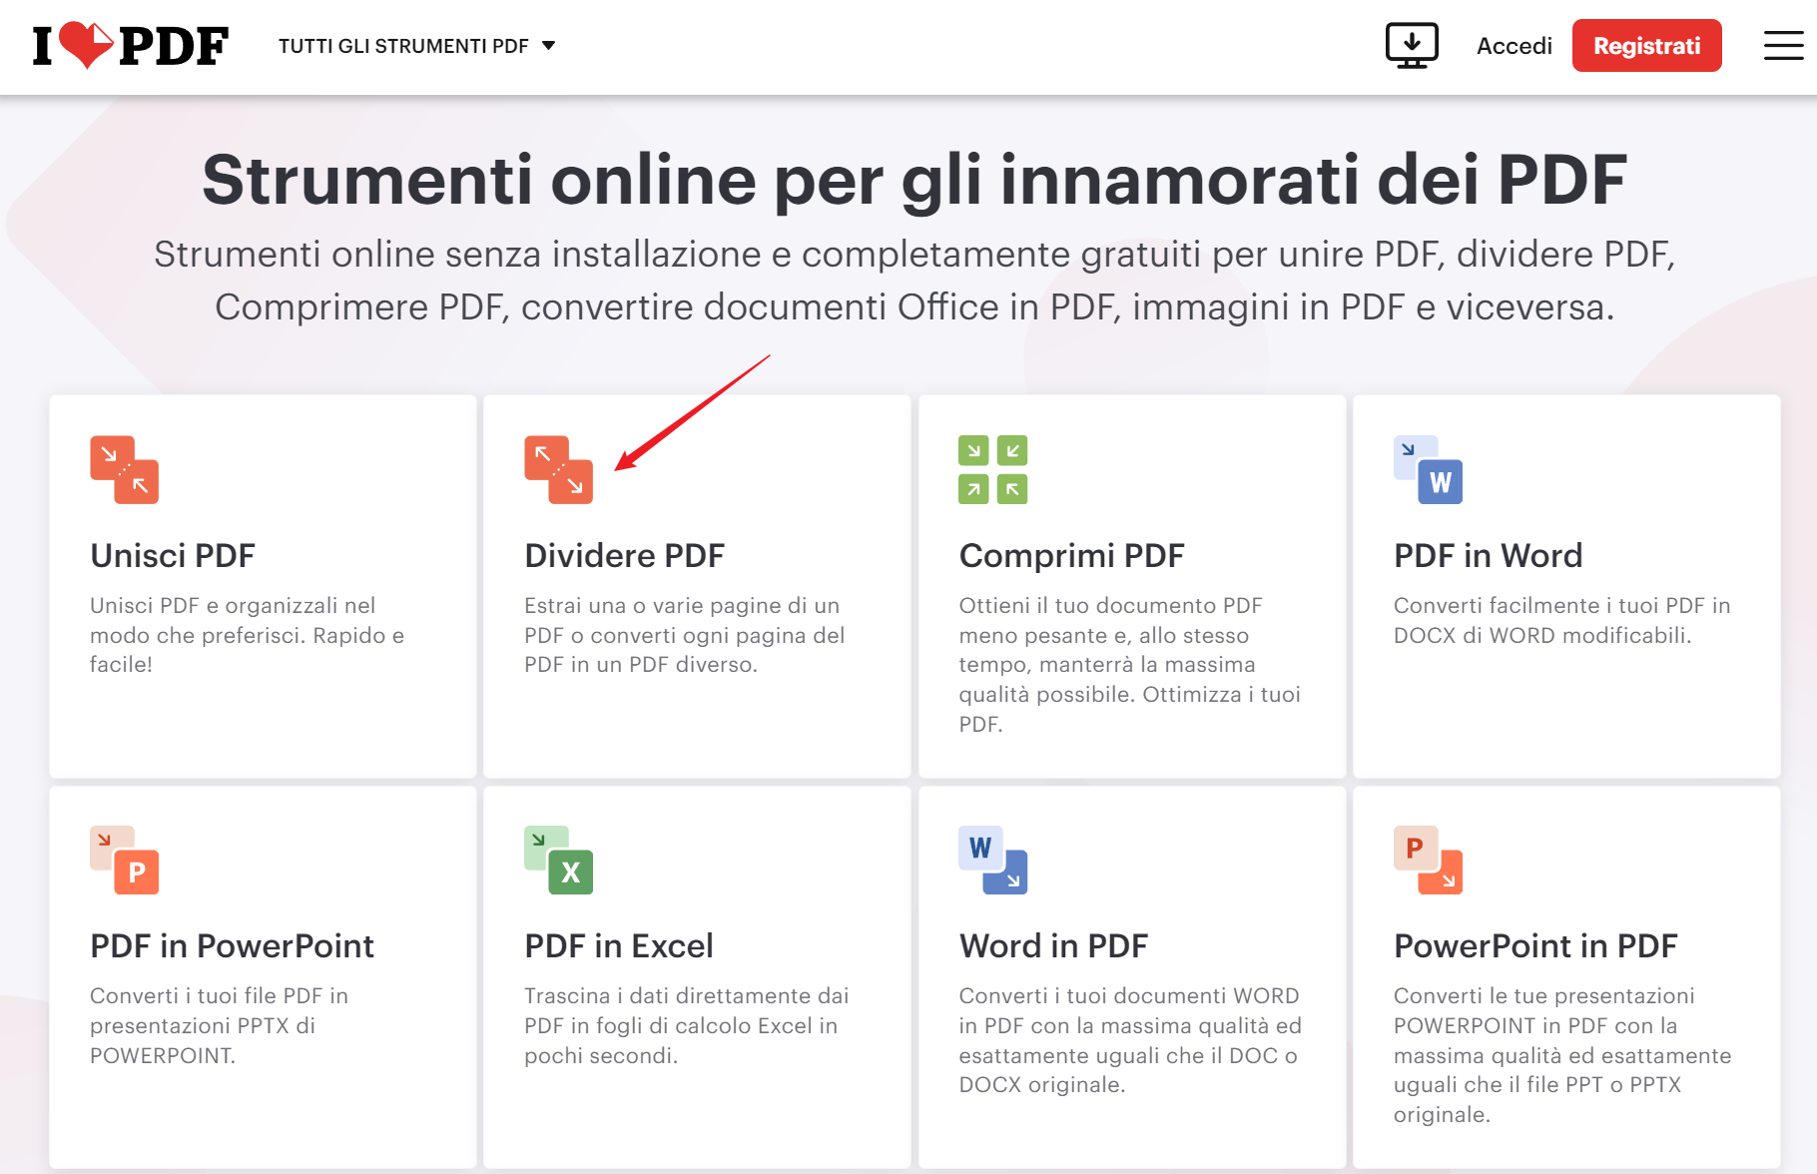
Task: Select the PDF in PowerPoint icon
Action: [124, 861]
